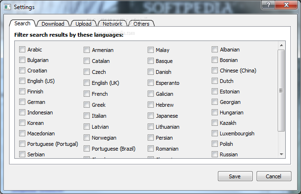Tick the Lithuanian checkbox
This screenshot has width=301, height=194.
pos(150,127)
